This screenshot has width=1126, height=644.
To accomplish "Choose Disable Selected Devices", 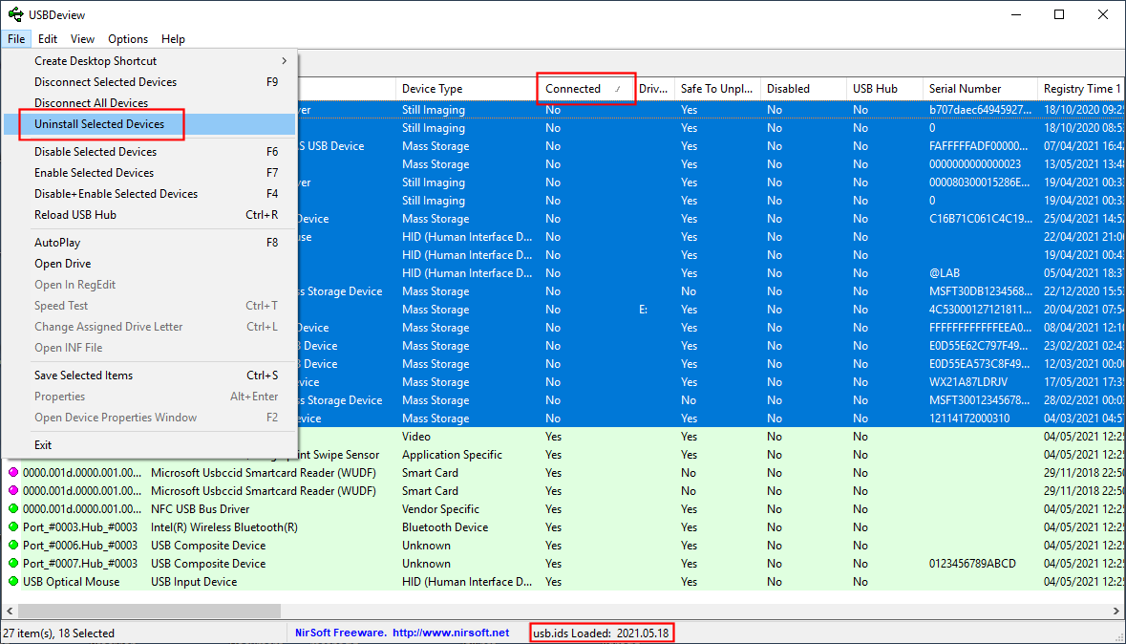I will 96,152.
